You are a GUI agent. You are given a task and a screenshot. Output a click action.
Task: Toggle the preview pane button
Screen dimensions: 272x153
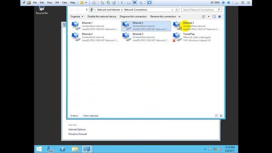click(214, 17)
